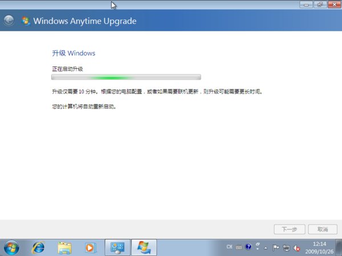Switch to the Control Panel taskbar window
The width and height of the screenshot is (342, 256).
click(117, 247)
